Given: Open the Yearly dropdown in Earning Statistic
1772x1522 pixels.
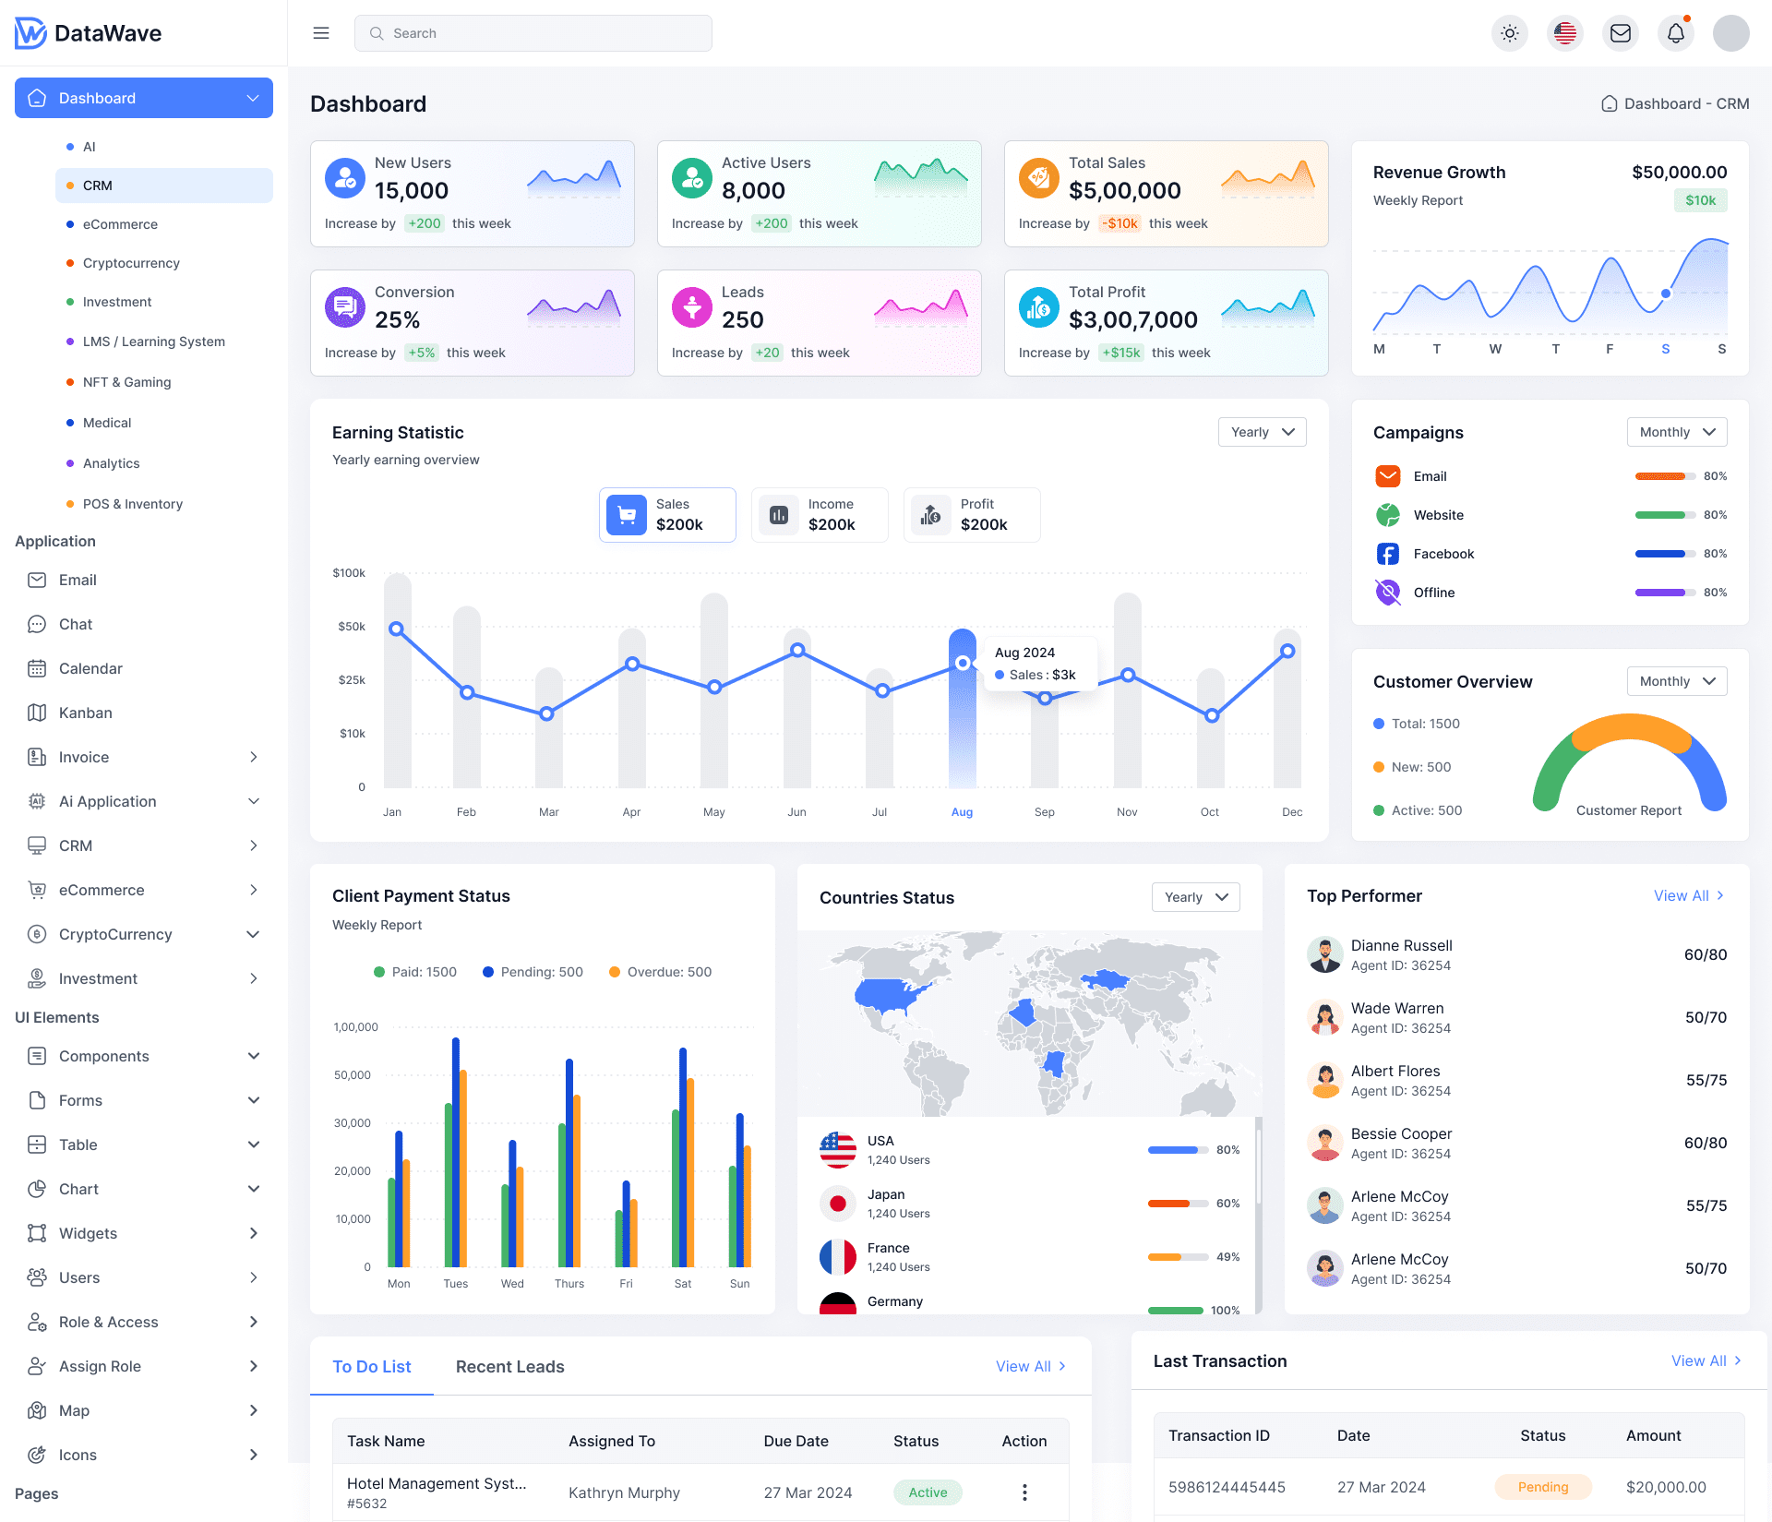Looking at the screenshot, I should tap(1262, 431).
